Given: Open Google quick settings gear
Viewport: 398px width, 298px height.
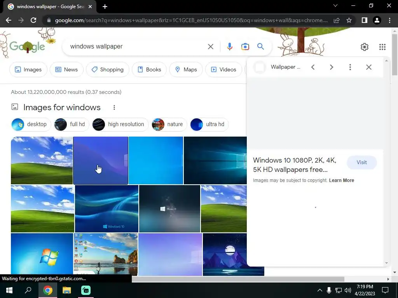Looking at the screenshot, I should tap(365, 47).
